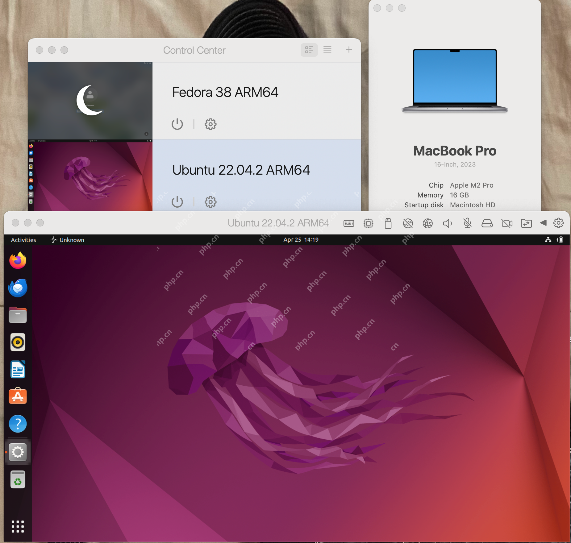Open the virtual keyboard input icon

click(348, 223)
